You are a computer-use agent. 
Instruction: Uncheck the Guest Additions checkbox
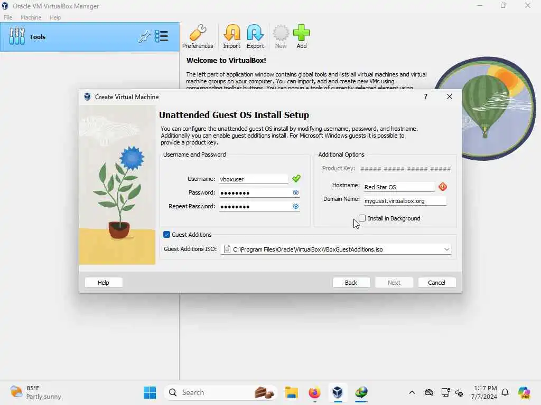click(x=166, y=235)
